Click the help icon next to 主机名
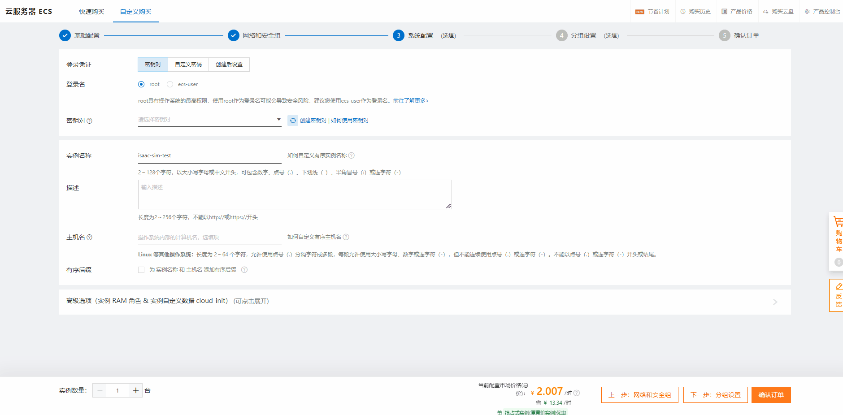The height and width of the screenshot is (415, 843). click(90, 237)
